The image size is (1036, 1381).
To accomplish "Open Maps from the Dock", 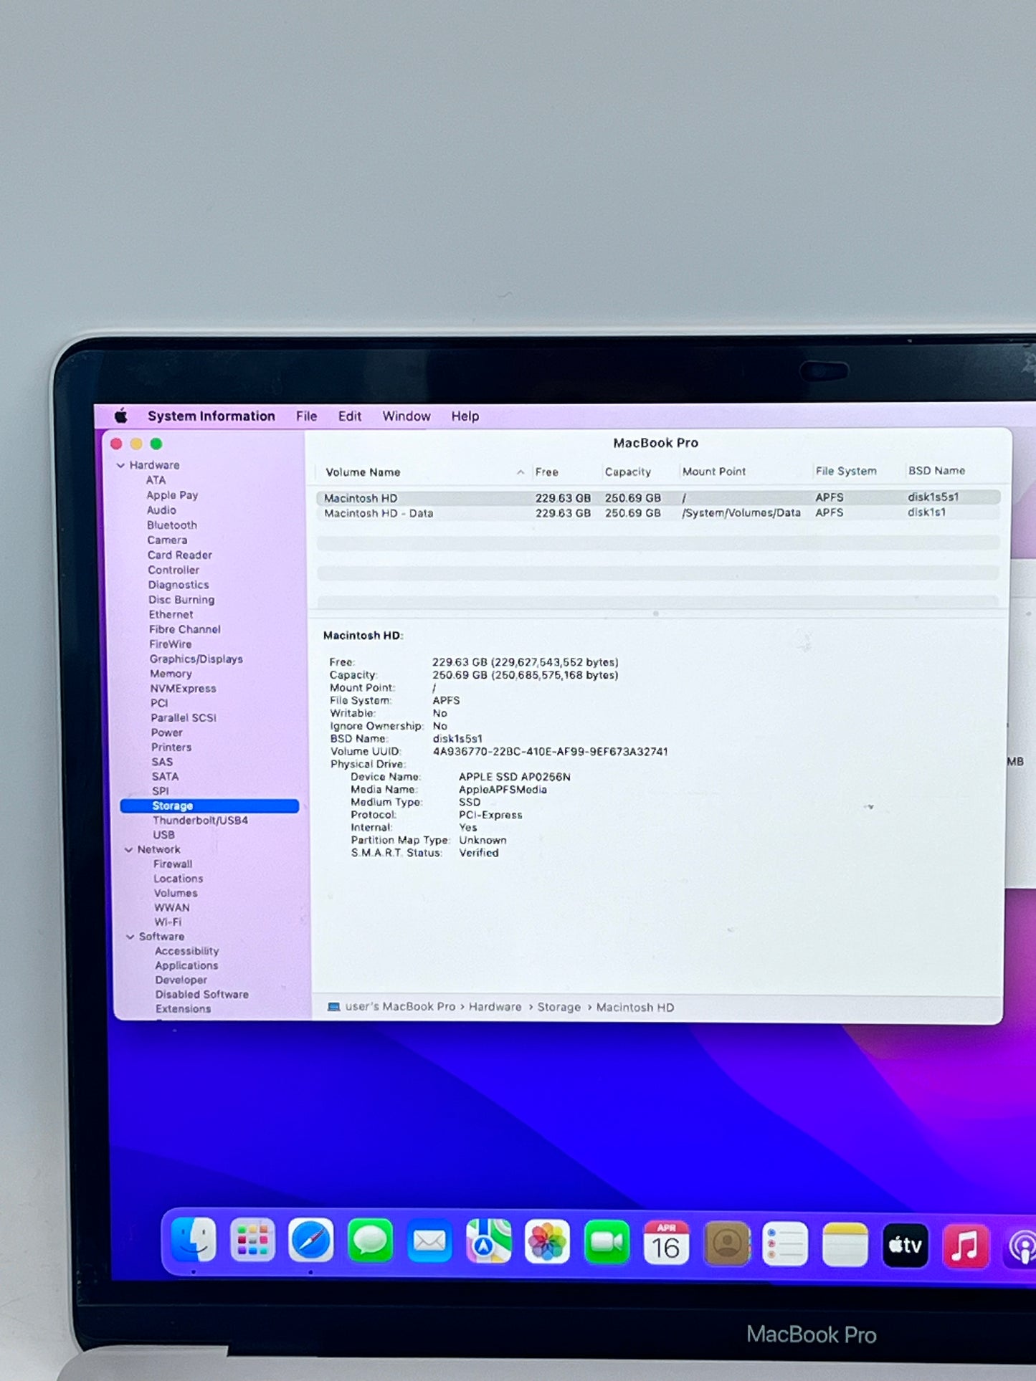I will (488, 1242).
